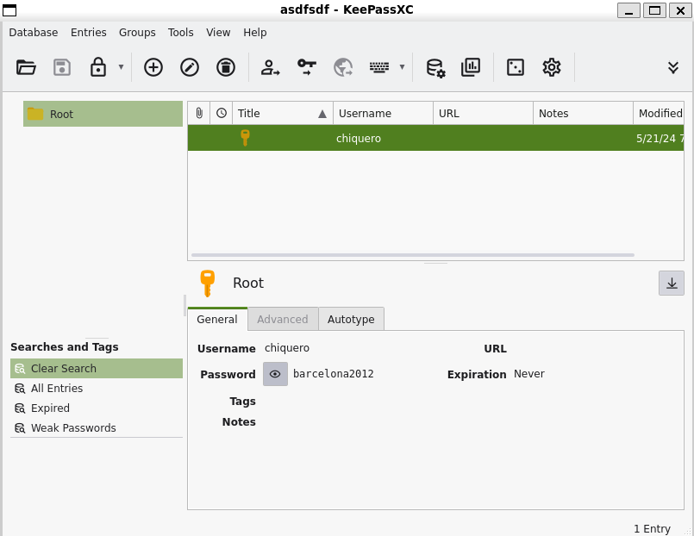Select Weak Passwords saved search

coord(97,428)
